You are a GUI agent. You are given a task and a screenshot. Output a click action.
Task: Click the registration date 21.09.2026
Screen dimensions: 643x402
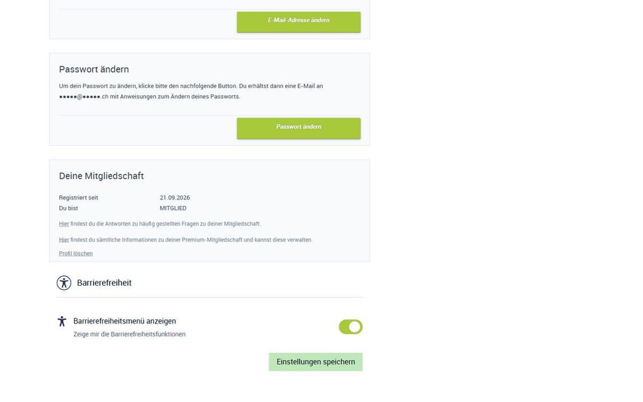pyautogui.click(x=175, y=197)
